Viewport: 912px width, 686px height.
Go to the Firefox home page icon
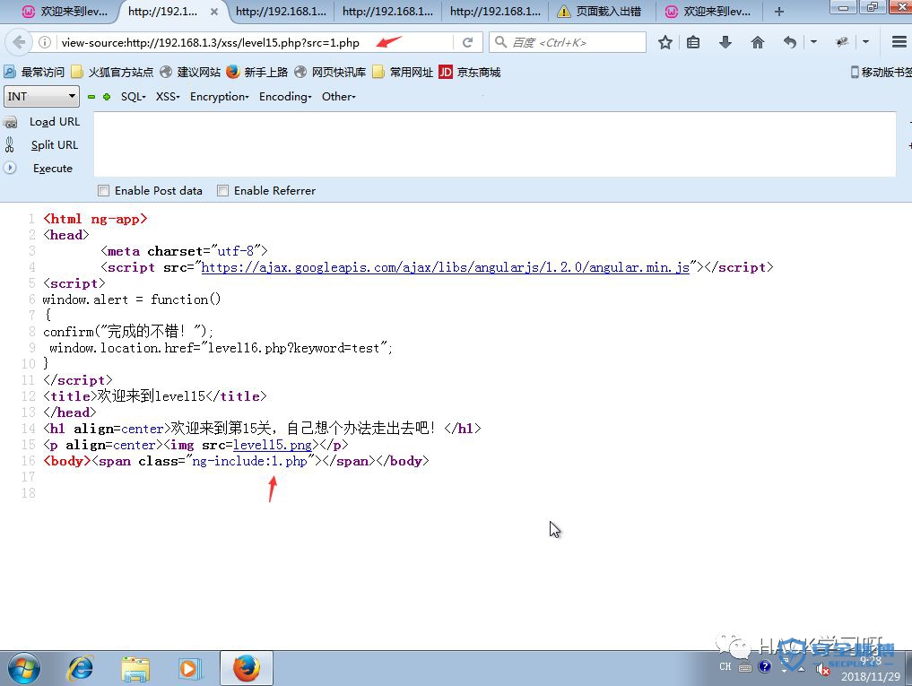pyautogui.click(x=758, y=42)
